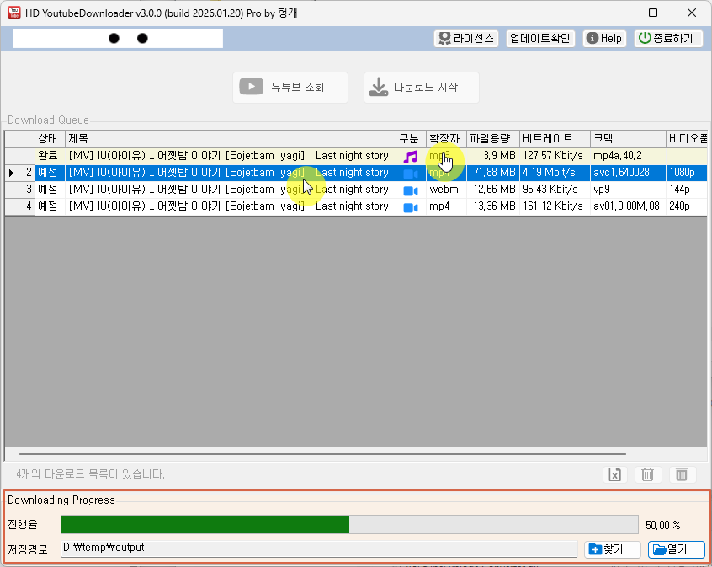The width and height of the screenshot is (712, 567).
Task: Click the 50,00 % progress value
Action: [x=663, y=525]
